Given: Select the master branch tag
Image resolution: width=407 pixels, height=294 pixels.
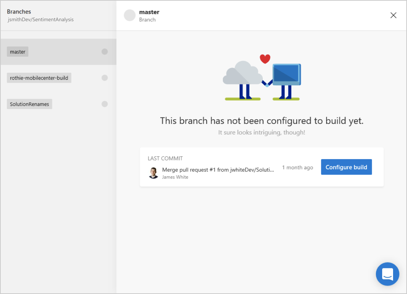Looking at the screenshot, I should click(18, 52).
